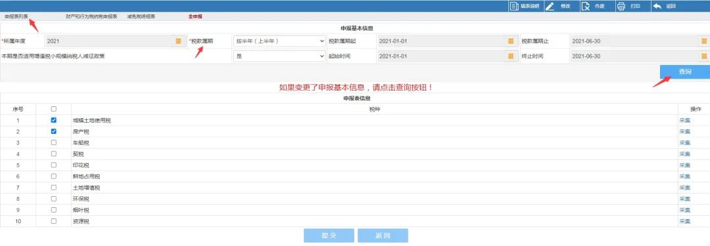Open the small-scale taxpayer reduction dropdown showing 是
This screenshot has width=710, height=246.
click(279, 56)
